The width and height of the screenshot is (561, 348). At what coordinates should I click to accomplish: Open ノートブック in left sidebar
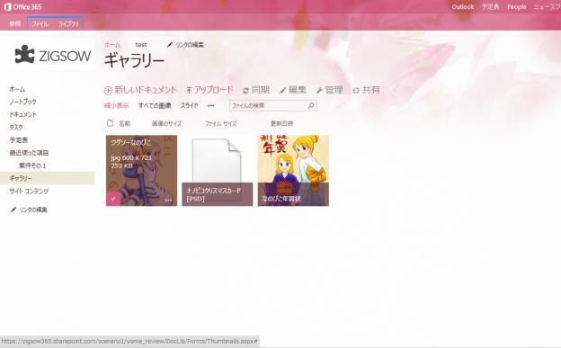pyautogui.click(x=22, y=102)
